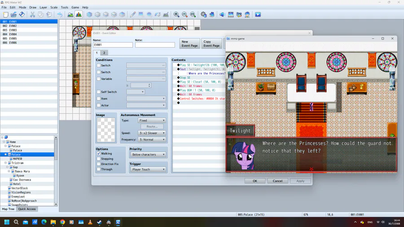Open the File menu
The height and width of the screenshot is (227, 404).
[x=4, y=8]
